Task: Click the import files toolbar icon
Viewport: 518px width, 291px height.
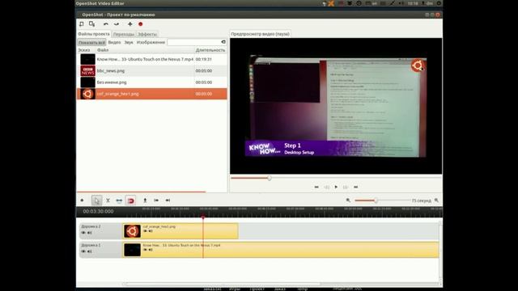Action: coord(91,24)
